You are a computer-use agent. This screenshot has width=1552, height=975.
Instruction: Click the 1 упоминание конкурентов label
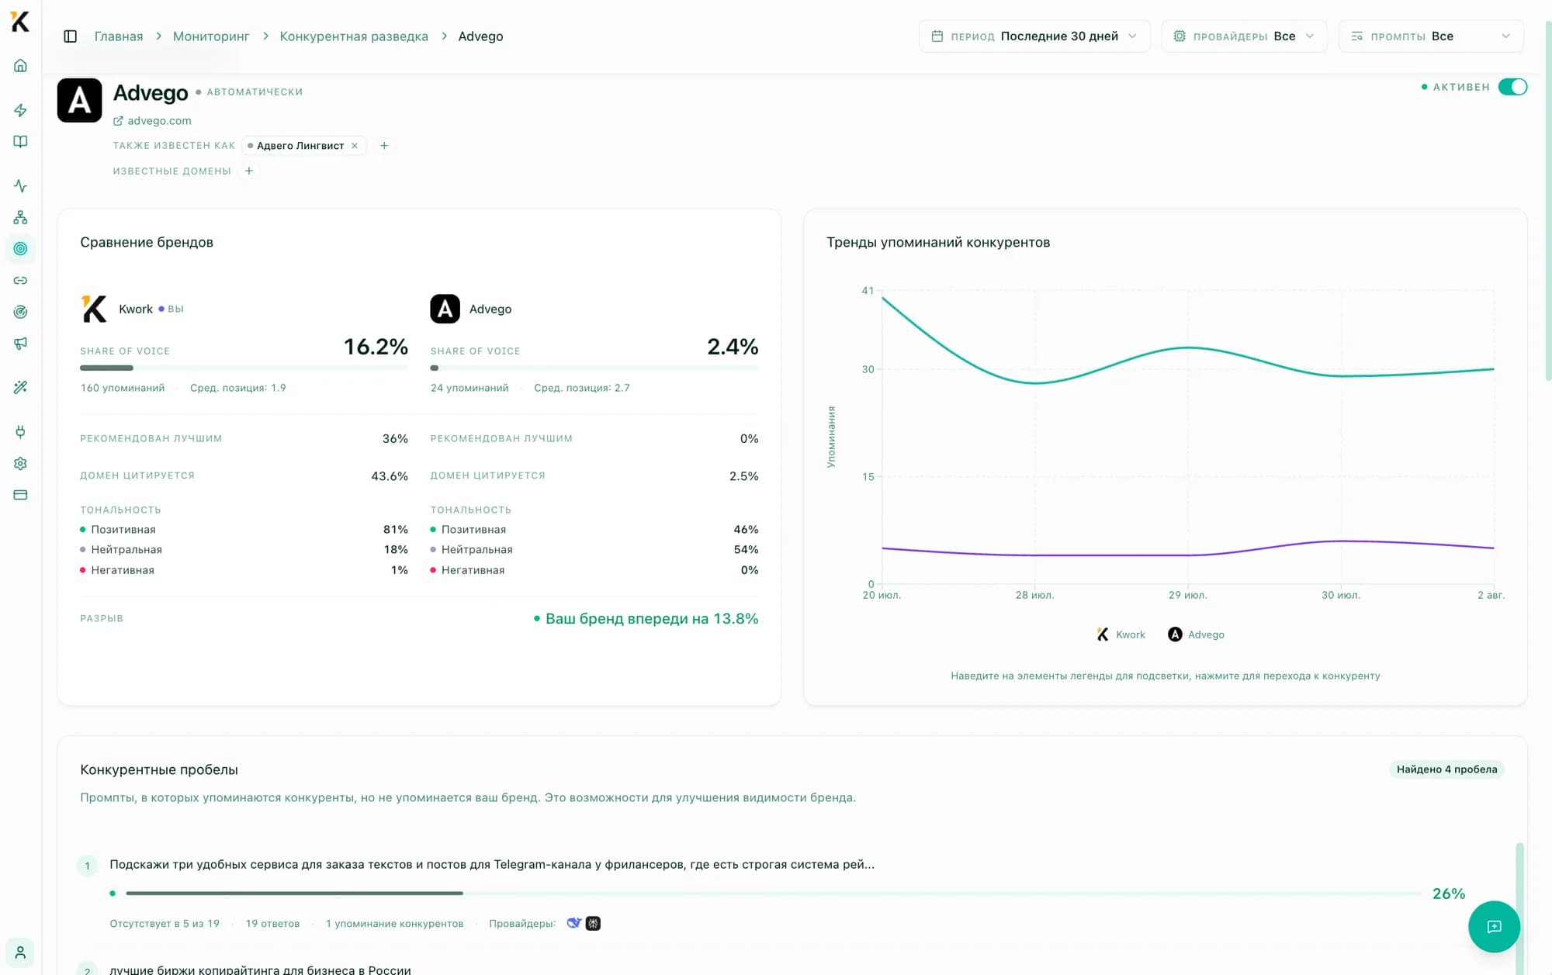[x=394, y=924]
